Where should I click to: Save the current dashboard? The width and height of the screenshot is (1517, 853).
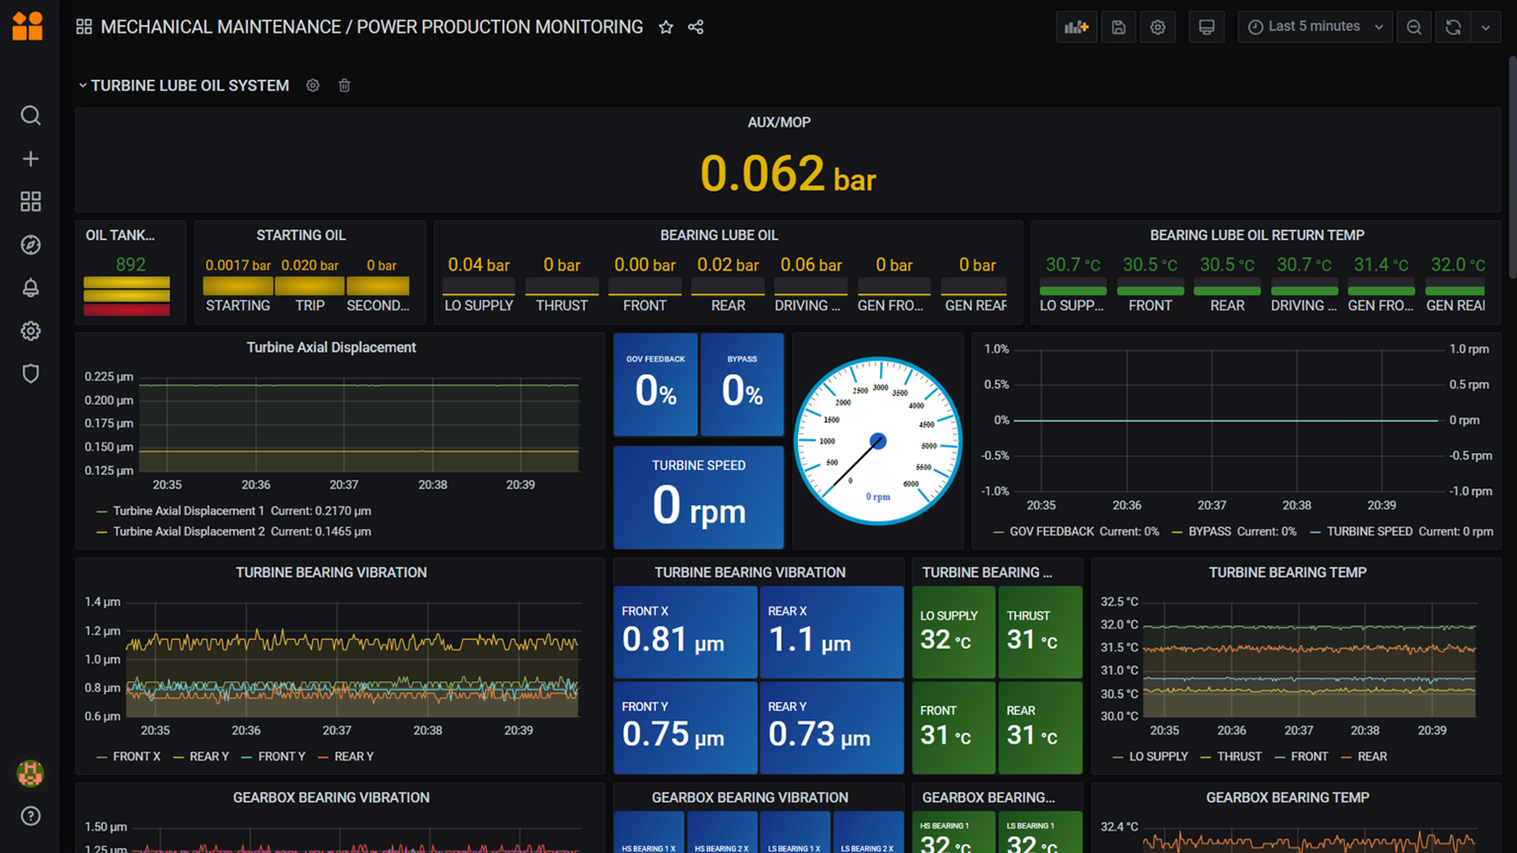[x=1118, y=26]
